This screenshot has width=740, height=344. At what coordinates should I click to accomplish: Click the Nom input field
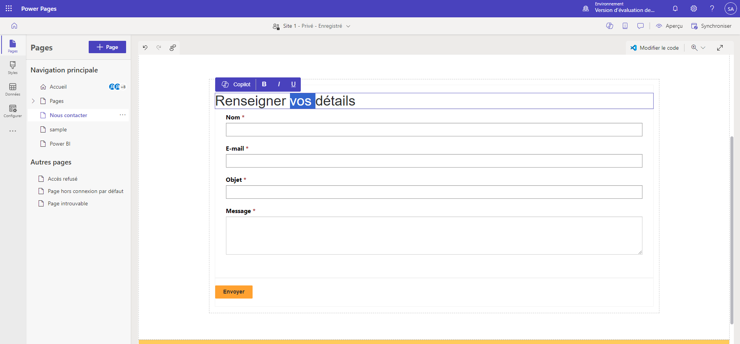434,129
